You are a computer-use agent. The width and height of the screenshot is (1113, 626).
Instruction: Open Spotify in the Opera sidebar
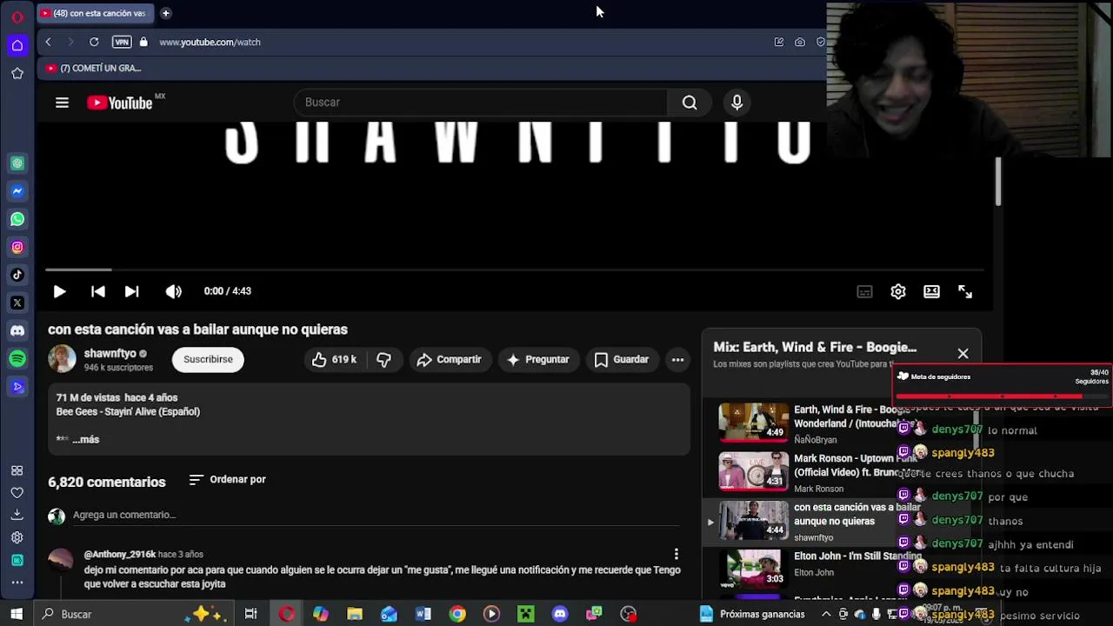coord(17,358)
